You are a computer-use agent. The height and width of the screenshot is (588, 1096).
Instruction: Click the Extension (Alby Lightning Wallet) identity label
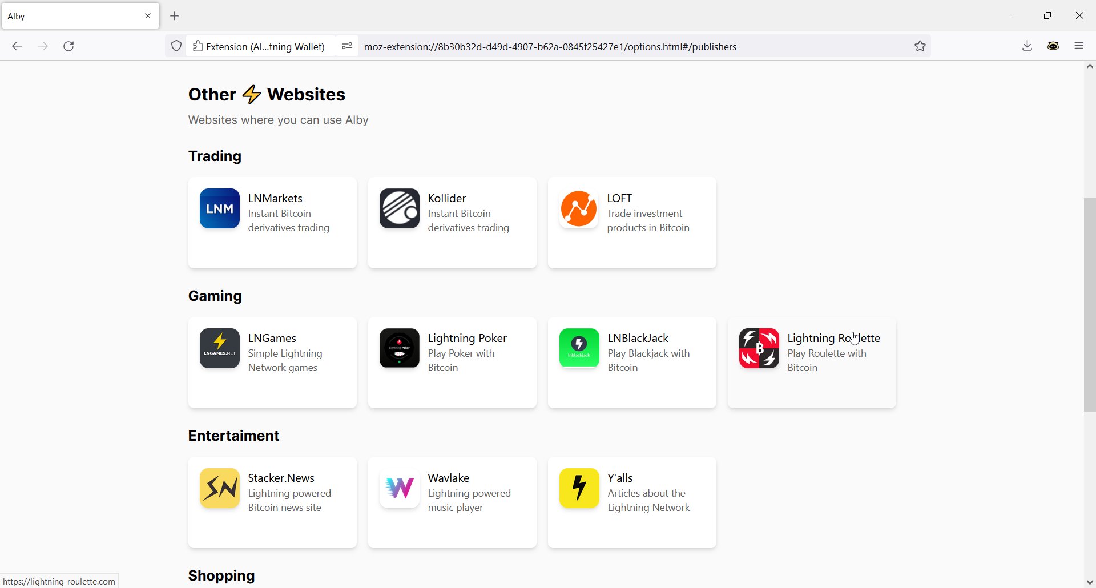(259, 46)
